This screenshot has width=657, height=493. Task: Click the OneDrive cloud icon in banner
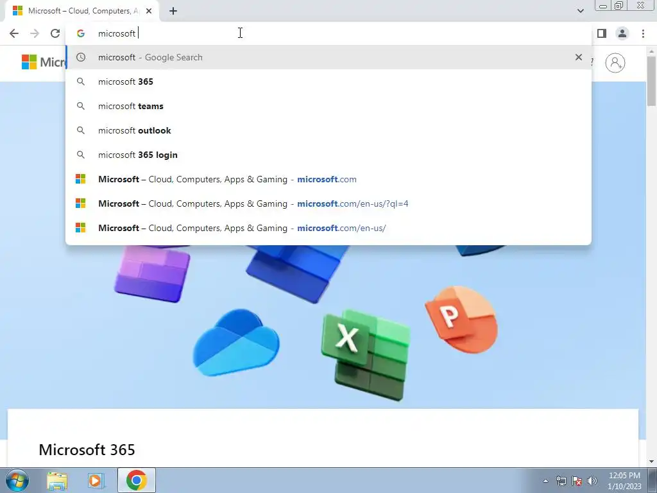point(236,343)
